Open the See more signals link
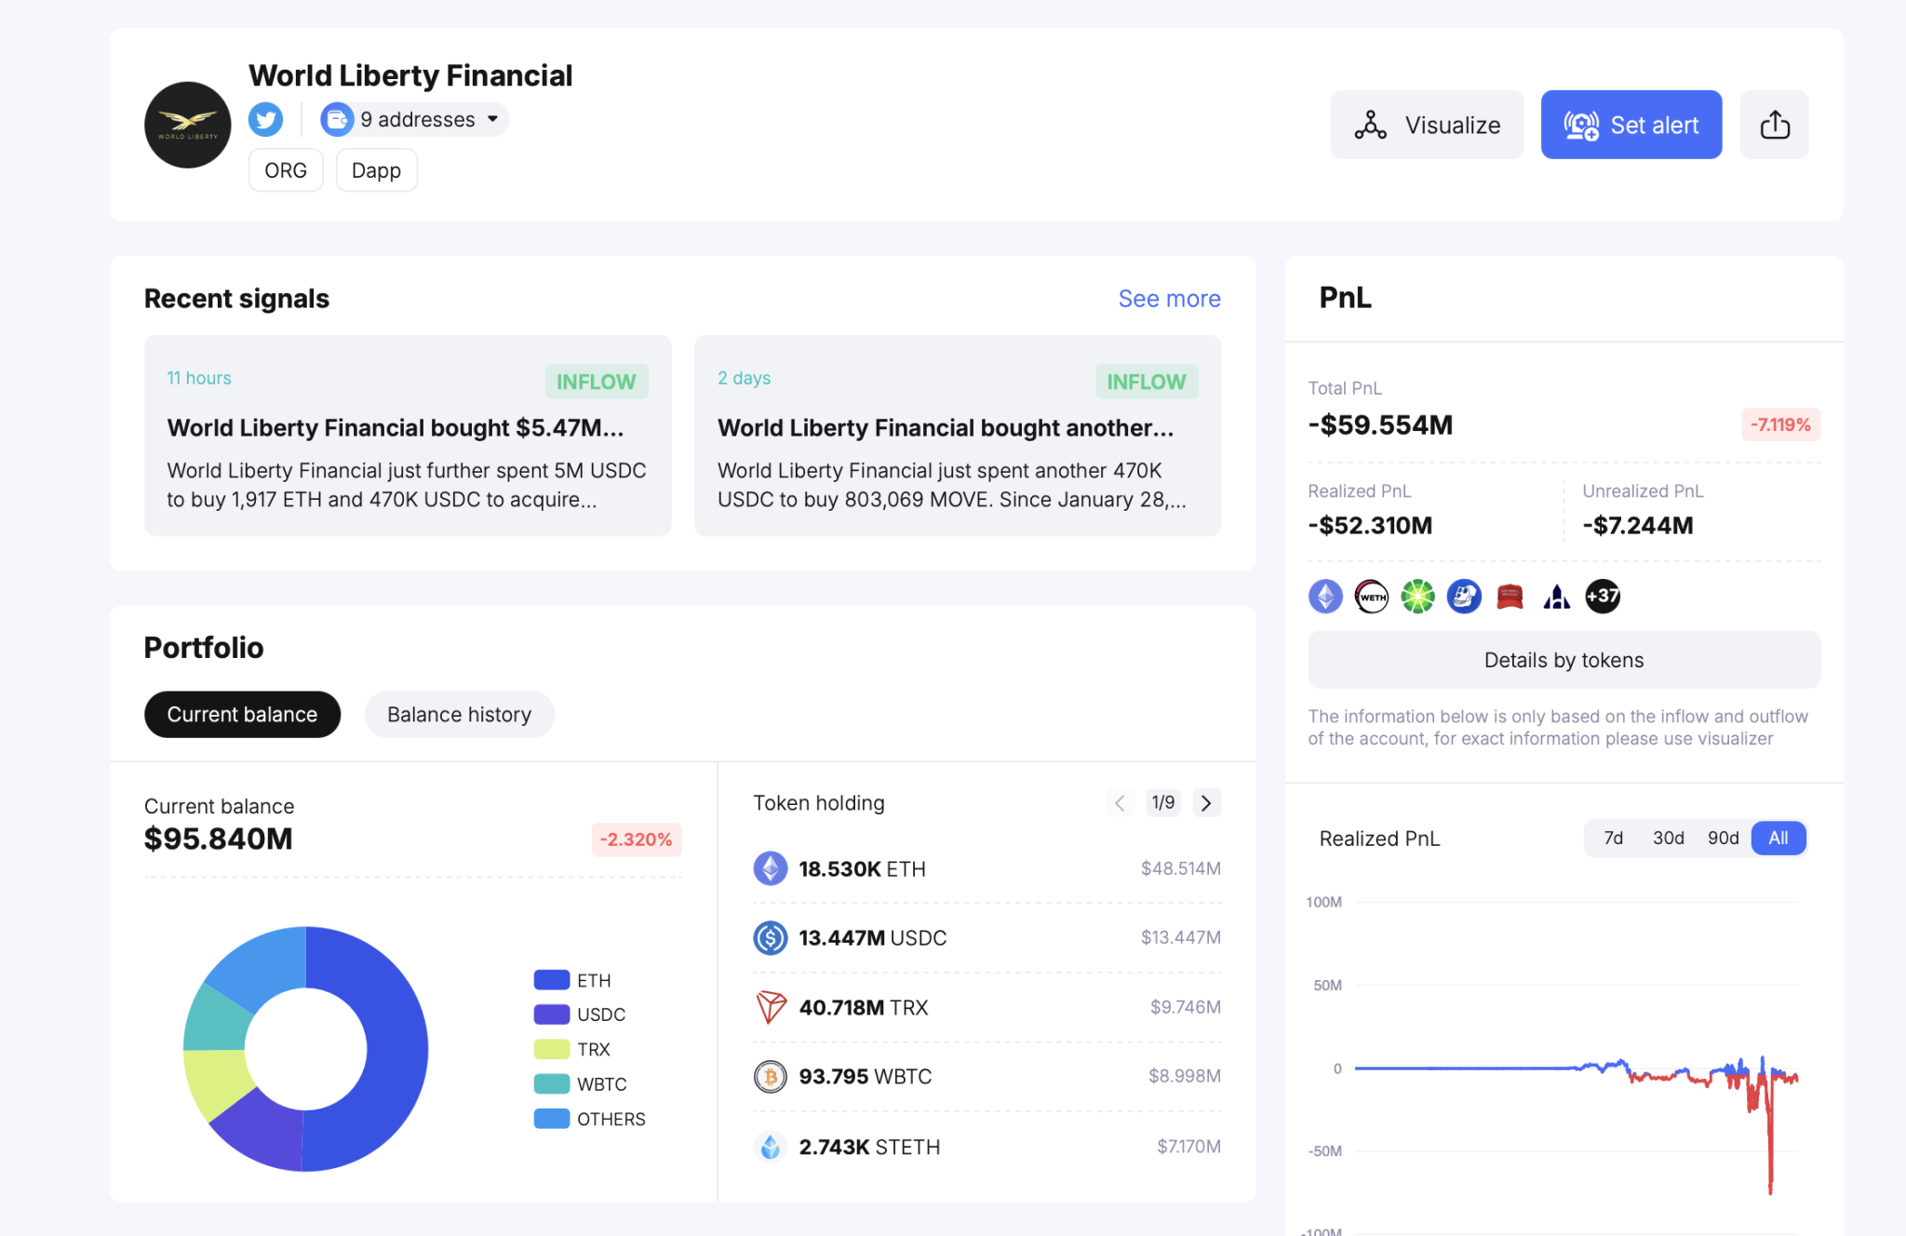The width and height of the screenshot is (1906, 1236). tap(1169, 299)
